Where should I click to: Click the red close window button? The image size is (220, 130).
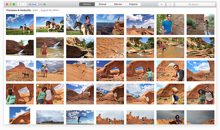pyautogui.click(x=7, y=4)
